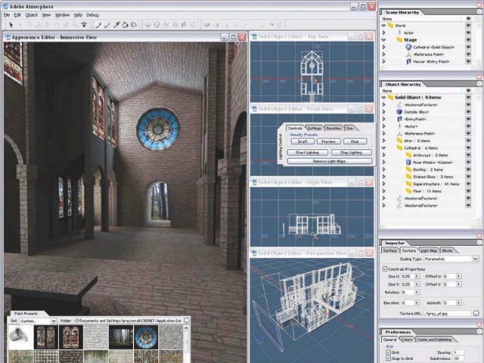Pick the eyedropper tool in toolbar

point(116,24)
